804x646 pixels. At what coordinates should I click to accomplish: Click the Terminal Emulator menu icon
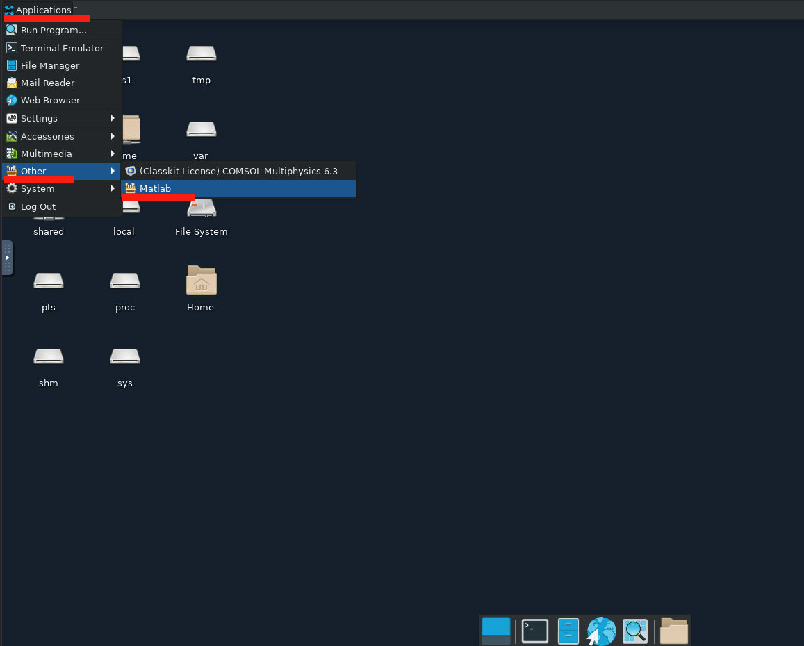12,48
